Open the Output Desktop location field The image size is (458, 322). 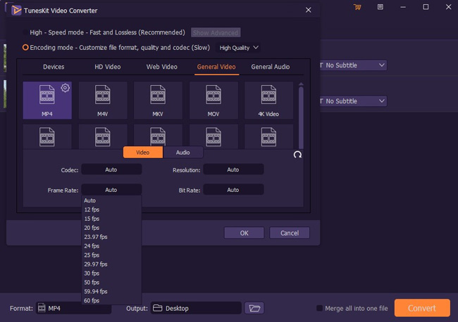click(x=196, y=308)
